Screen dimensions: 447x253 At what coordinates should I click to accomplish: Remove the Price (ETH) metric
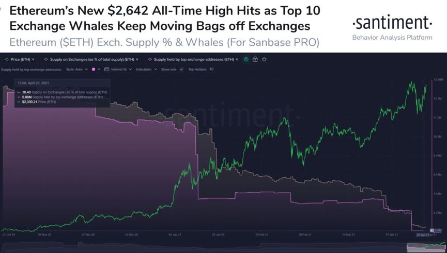(34, 59)
